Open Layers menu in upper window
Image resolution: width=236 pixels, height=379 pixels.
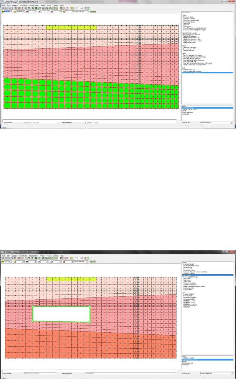point(55,5)
